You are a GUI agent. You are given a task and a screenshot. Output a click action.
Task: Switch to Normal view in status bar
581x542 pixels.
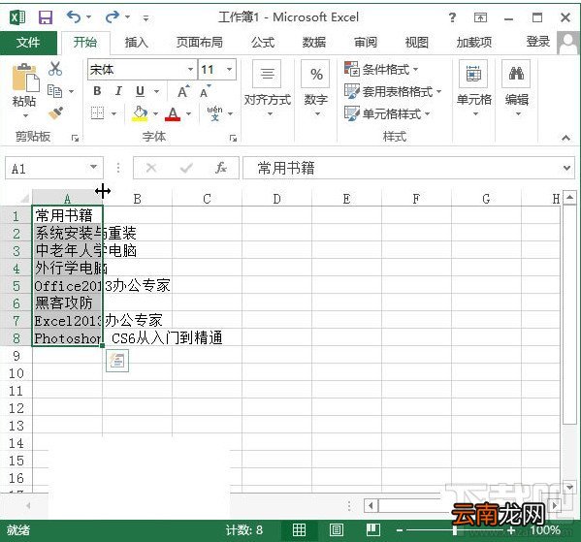click(x=299, y=530)
